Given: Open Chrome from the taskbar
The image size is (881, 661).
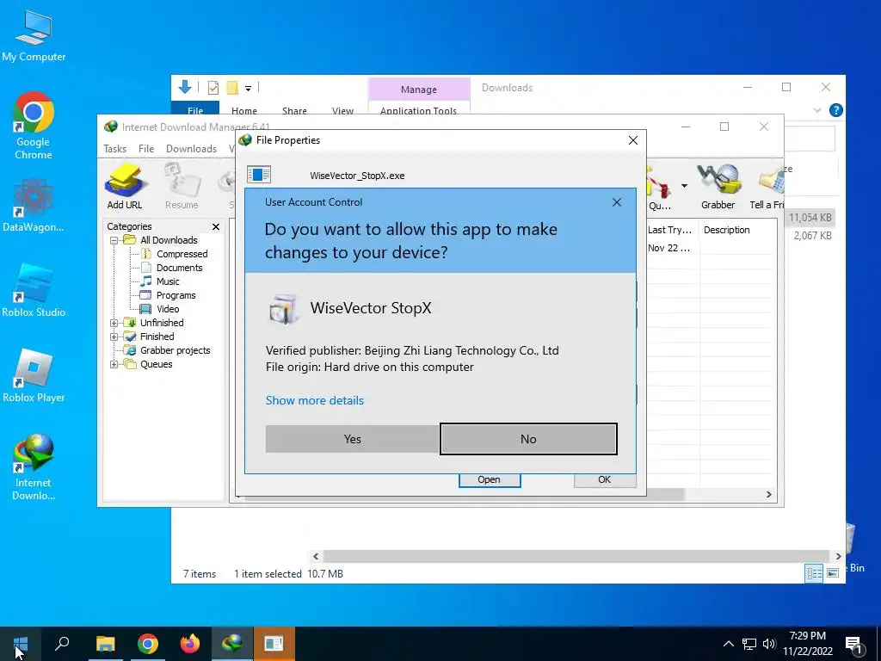Looking at the screenshot, I should tap(148, 644).
